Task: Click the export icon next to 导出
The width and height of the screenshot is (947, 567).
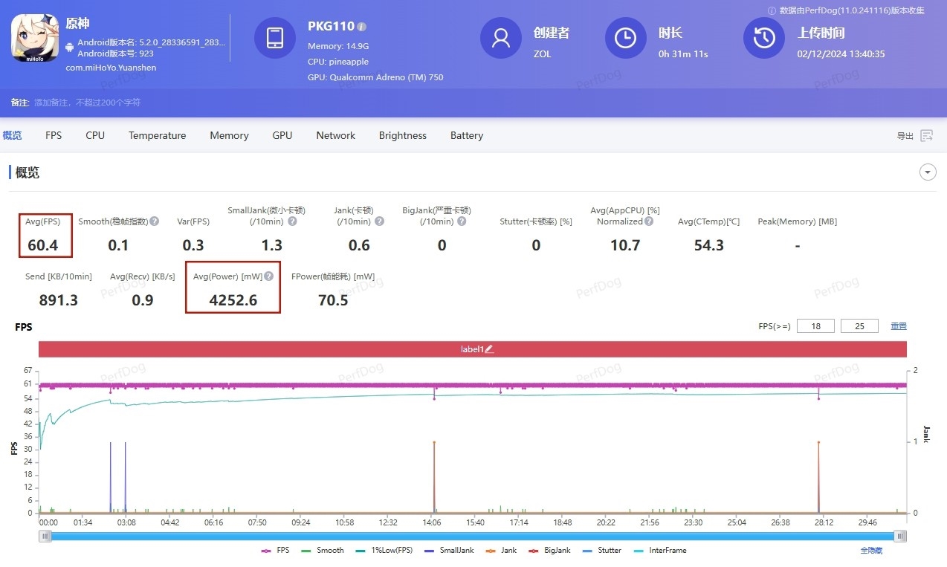Action: (x=926, y=135)
